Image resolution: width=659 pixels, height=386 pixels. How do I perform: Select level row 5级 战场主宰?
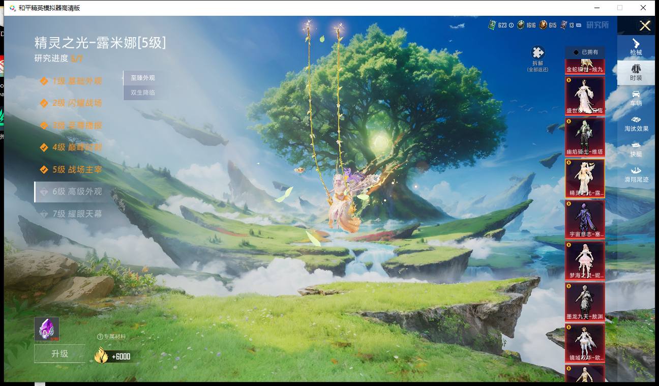click(x=71, y=169)
